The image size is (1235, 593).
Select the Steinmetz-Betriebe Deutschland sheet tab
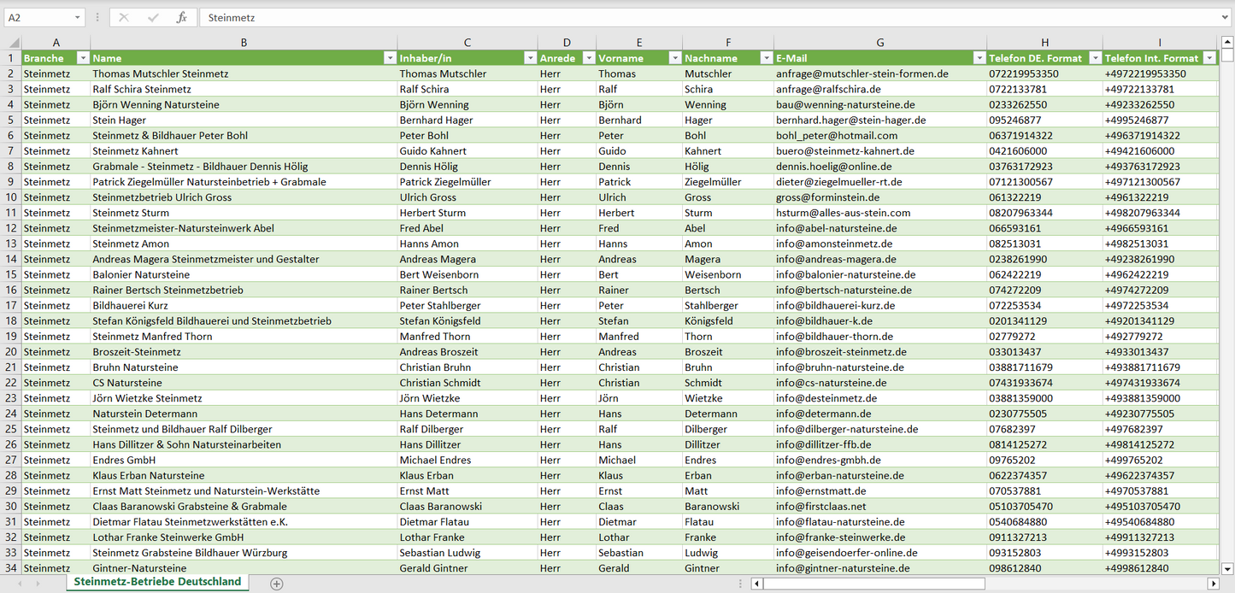point(157,582)
